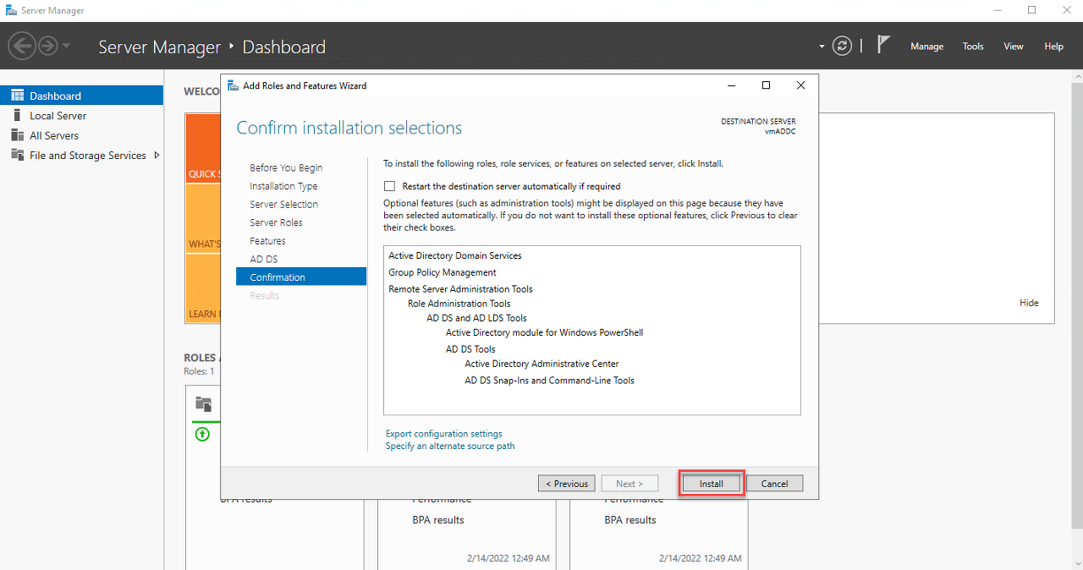Select Dashboard in the left navigation

(81, 96)
